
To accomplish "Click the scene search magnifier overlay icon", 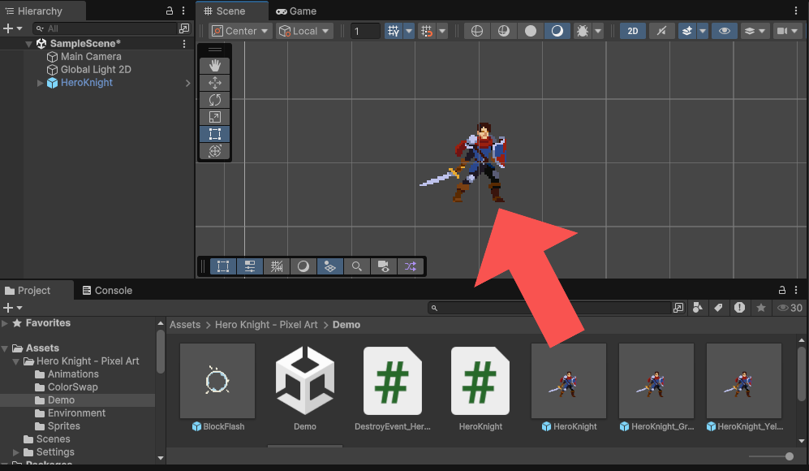I will 356,266.
